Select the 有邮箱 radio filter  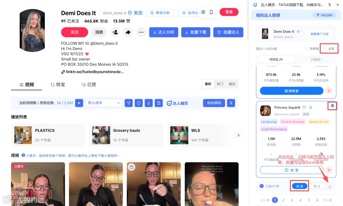pyautogui.click(x=306, y=49)
